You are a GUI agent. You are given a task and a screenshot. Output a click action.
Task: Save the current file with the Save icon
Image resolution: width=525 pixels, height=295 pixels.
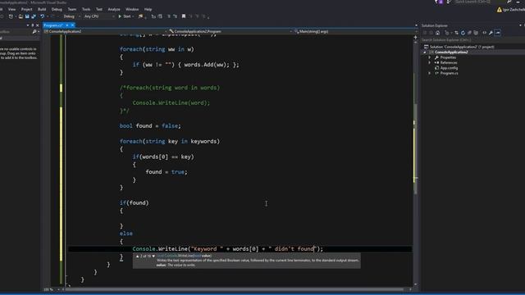pyautogui.click(x=27, y=16)
